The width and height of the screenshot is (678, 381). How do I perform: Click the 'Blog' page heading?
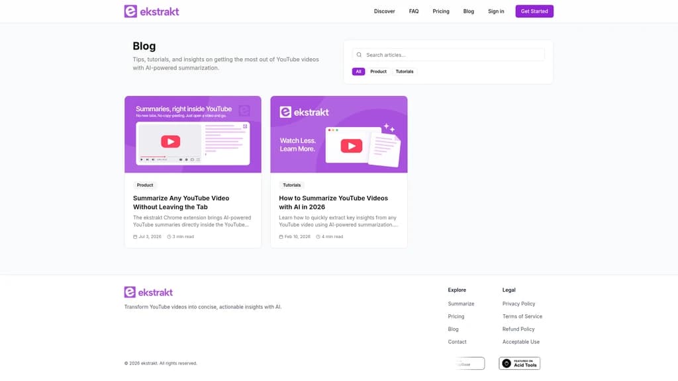(x=144, y=46)
